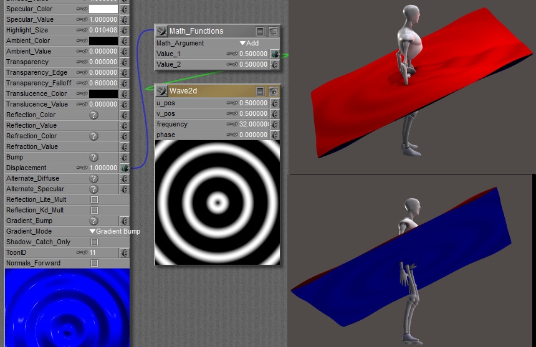Click the blue material preview thumbnail
536x347 pixels.
tap(67, 308)
